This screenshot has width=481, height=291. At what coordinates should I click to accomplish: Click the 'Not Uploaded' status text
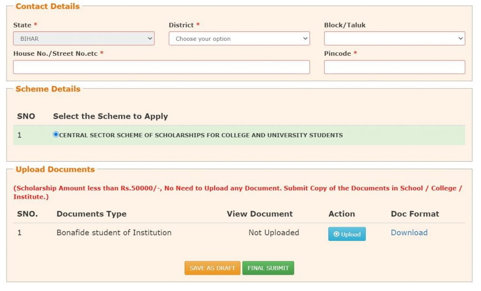(274, 232)
